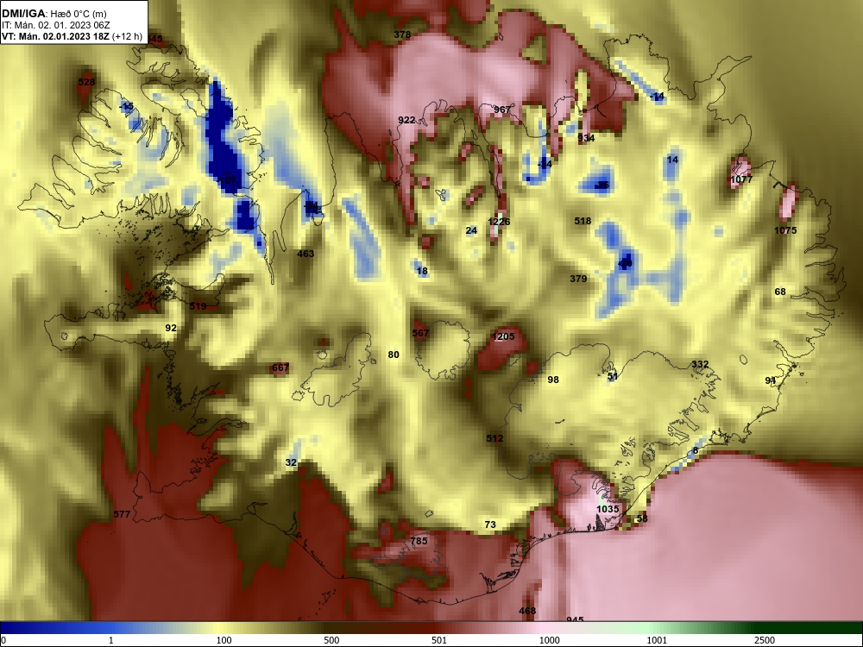The width and height of the screenshot is (863, 647).
Task: Click the value 967 on the map
Action: 502,110
